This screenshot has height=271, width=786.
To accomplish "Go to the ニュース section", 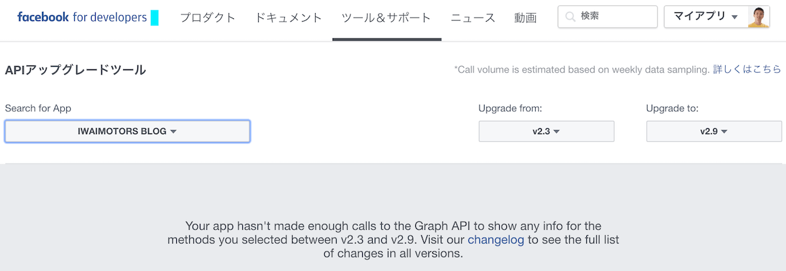I will [473, 18].
